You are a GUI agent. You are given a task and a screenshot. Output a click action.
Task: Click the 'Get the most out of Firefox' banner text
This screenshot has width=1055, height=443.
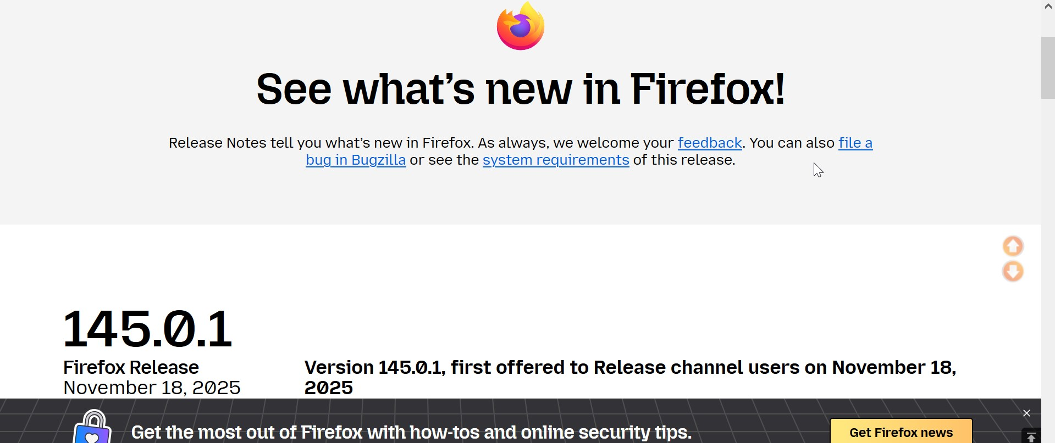411,433
